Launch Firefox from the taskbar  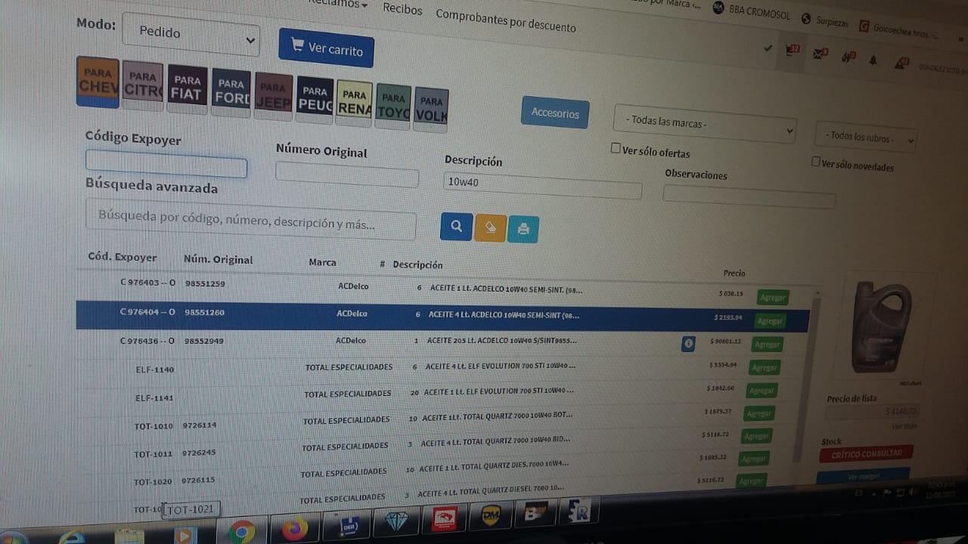(x=294, y=528)
